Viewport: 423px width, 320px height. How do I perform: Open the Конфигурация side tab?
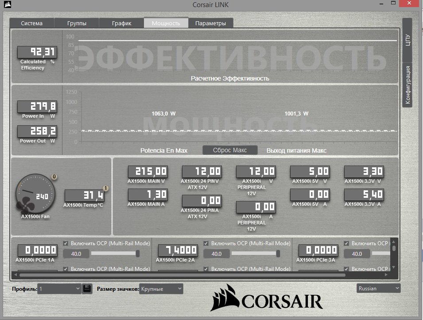[x=407, y=85]
